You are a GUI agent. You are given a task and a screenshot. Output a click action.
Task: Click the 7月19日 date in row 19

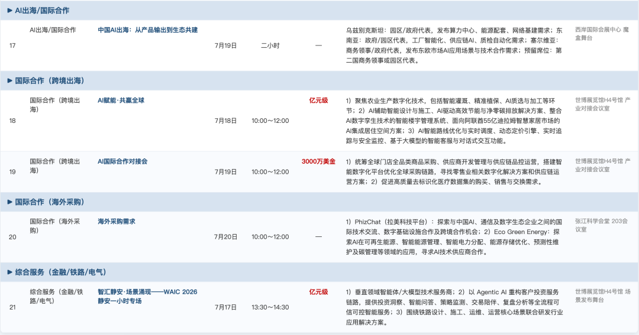226,172
